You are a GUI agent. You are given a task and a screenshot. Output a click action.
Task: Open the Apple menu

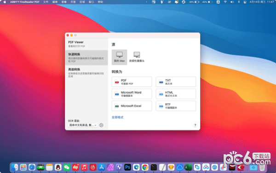5,2
